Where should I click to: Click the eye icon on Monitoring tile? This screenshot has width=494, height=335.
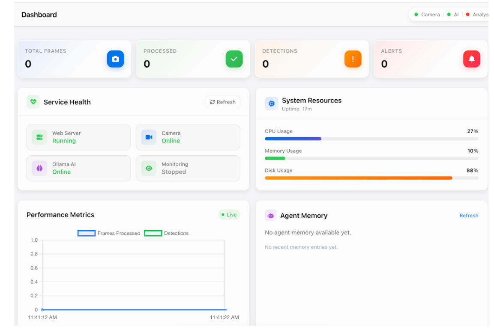pyautogui.click(x=149, y=168)
